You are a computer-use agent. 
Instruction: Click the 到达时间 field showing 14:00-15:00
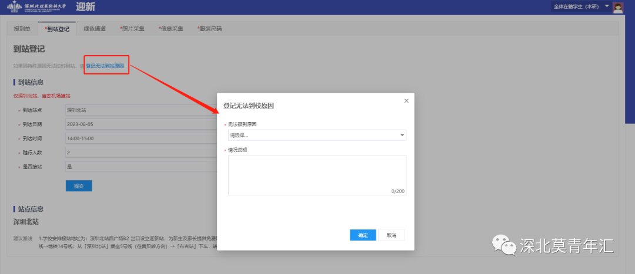pos(141,138)
